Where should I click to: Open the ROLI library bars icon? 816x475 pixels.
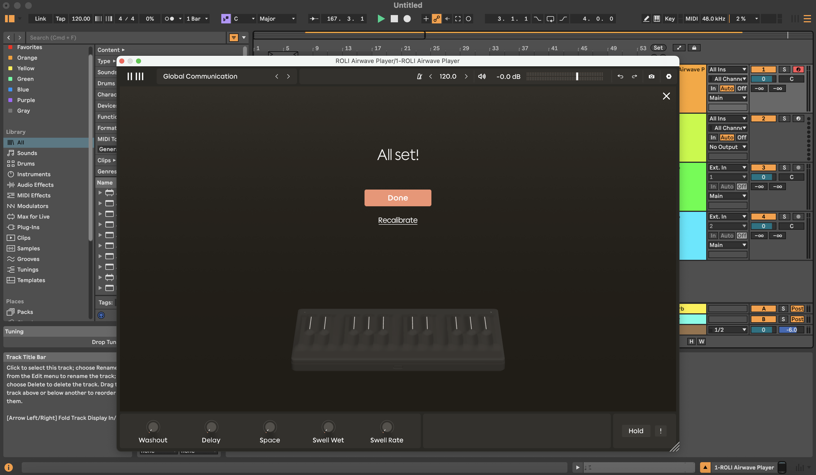[x=135, y=76]
